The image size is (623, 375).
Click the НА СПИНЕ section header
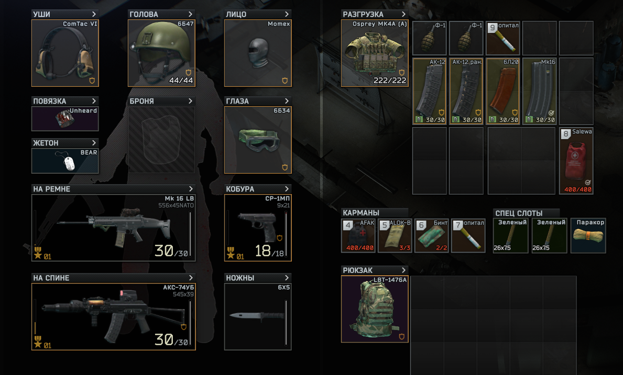coord(114,278)
